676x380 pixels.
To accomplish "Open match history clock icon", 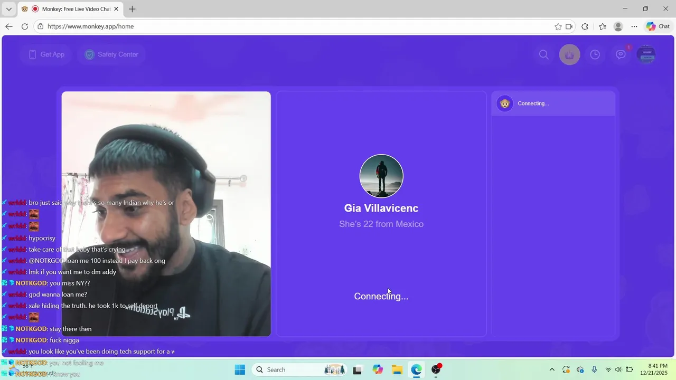I will pos(595,54).
